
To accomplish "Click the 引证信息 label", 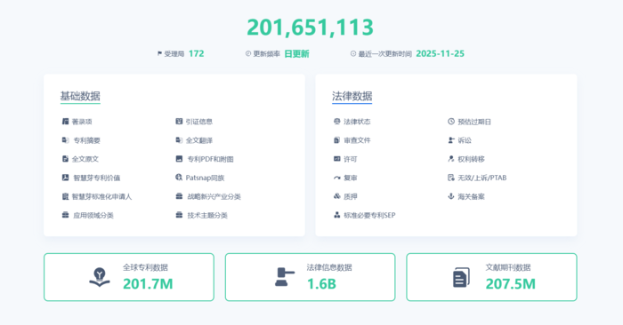I will (199, 122).
